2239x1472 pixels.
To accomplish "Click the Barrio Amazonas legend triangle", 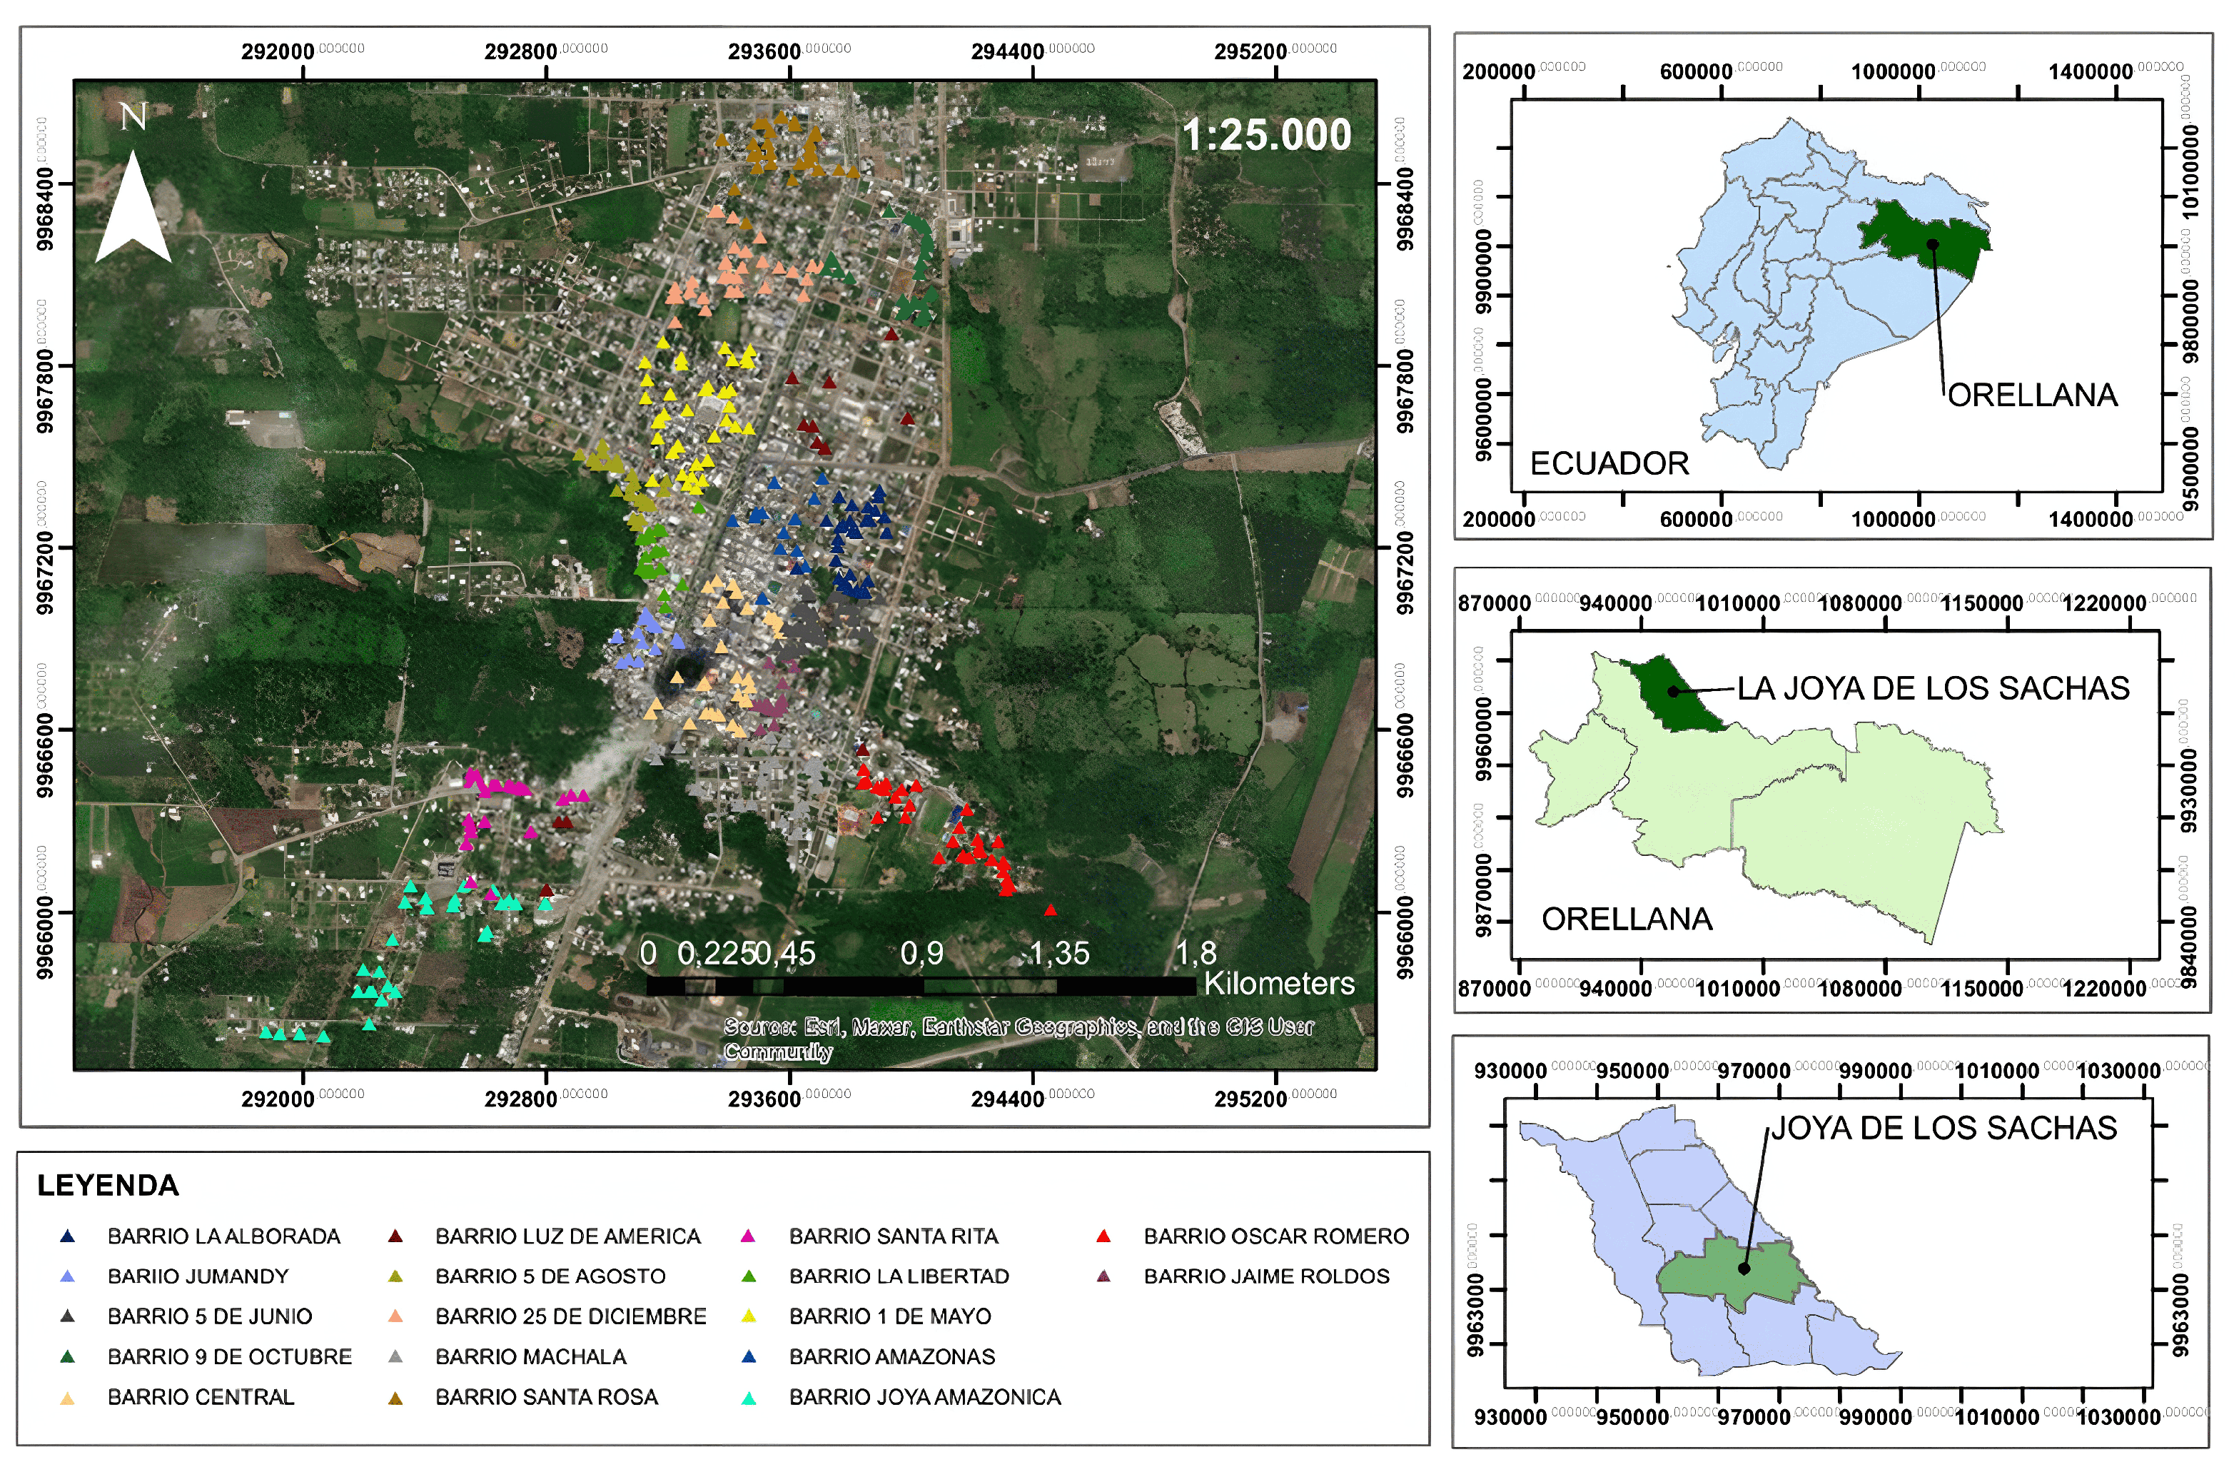I will tap(749, 1357).
